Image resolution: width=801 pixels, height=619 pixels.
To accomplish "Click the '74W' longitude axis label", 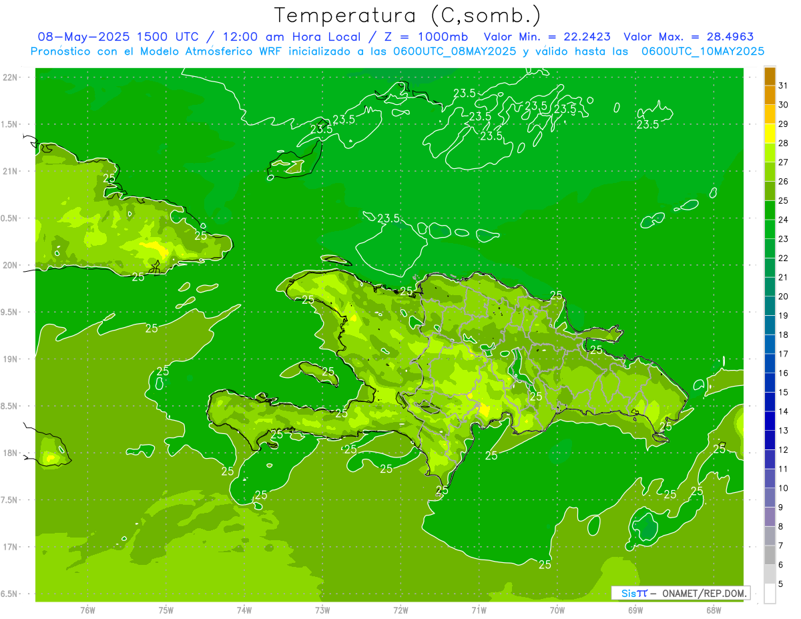I will (244, 610).
